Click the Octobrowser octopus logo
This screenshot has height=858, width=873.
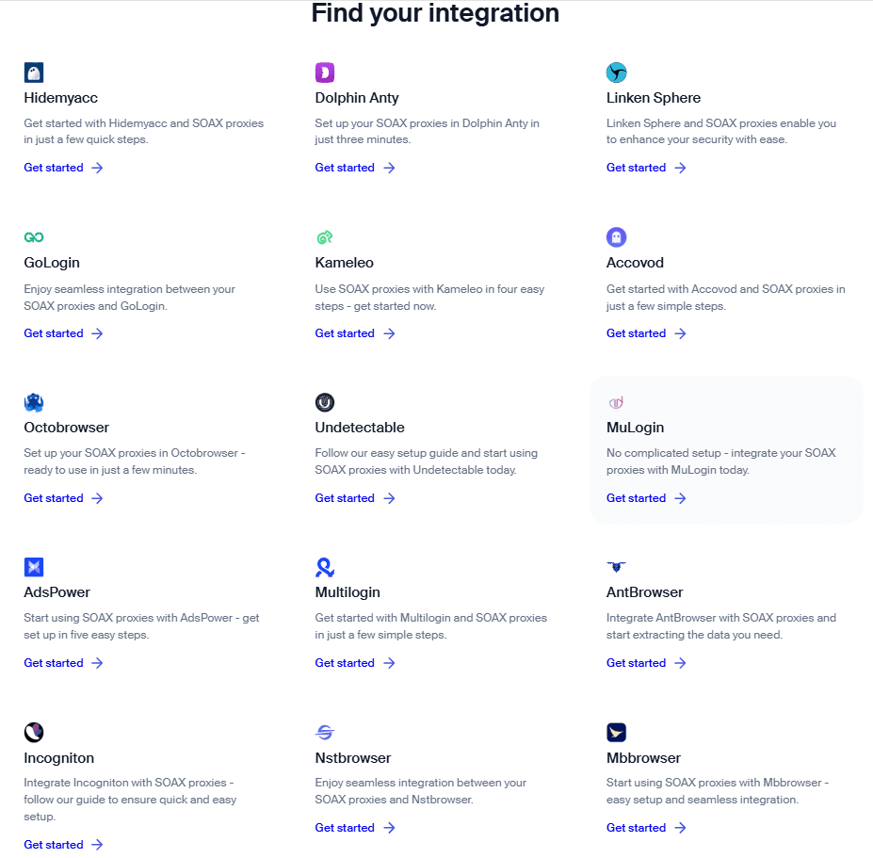coord(33,402)
